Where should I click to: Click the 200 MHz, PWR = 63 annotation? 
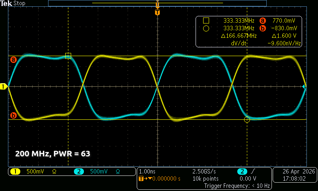55,153
